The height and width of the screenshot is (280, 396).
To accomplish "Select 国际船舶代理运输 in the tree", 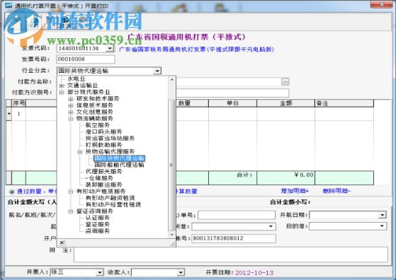I will [119, 165].
